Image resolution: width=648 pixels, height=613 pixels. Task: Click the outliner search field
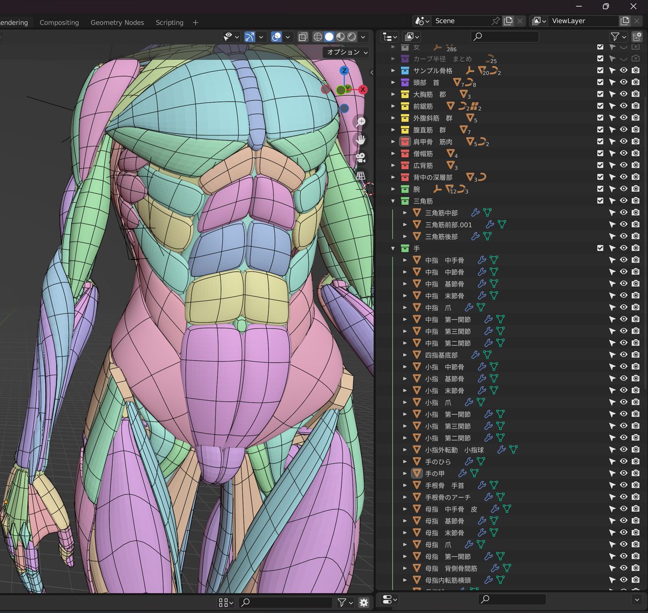click(504, 37)
